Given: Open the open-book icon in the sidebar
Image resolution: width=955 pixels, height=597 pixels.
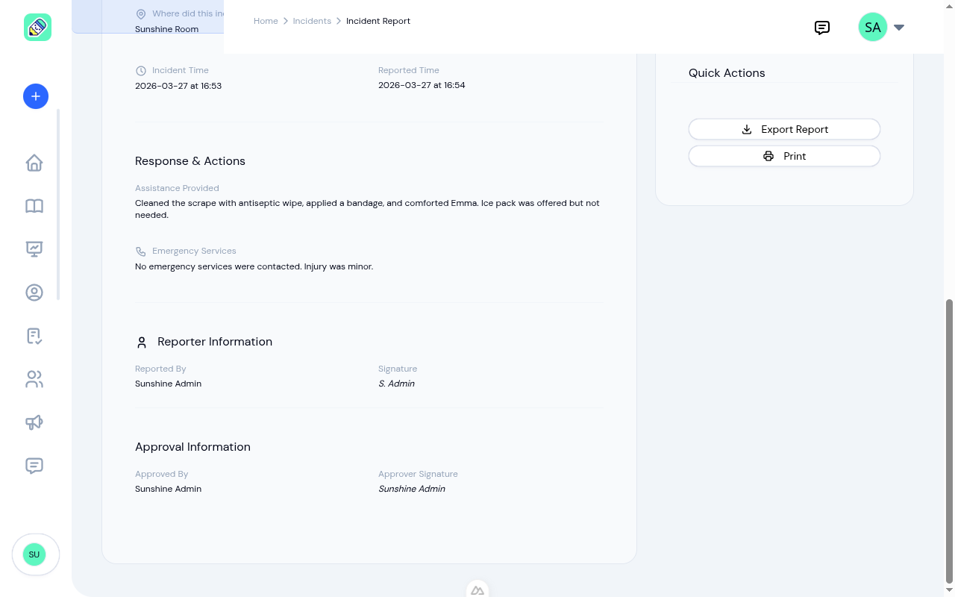Looking at the screenshot, I should point(34,206).
